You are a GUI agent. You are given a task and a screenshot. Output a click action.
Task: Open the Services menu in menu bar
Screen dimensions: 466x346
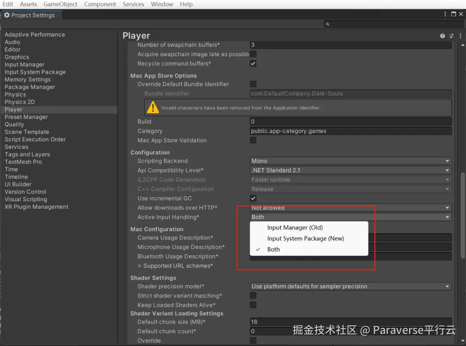133,4
